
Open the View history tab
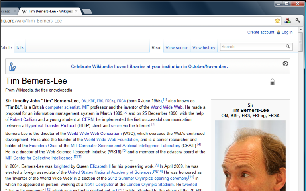(204, 48)
